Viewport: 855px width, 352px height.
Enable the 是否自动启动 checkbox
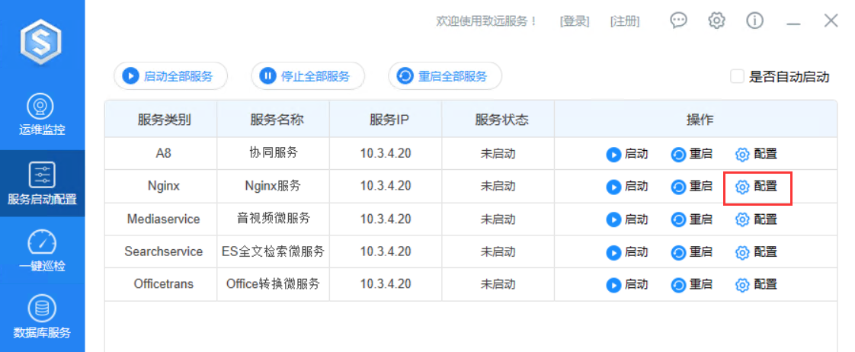[737, 76]
